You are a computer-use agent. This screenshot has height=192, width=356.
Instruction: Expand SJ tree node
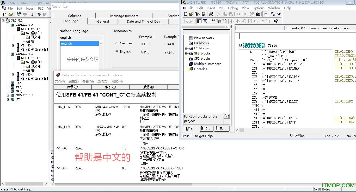tap(8, 99)
